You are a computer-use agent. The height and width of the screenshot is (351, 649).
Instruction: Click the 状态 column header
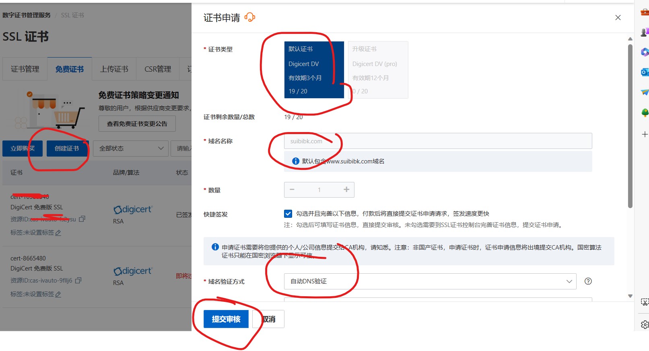click(182, 172)
